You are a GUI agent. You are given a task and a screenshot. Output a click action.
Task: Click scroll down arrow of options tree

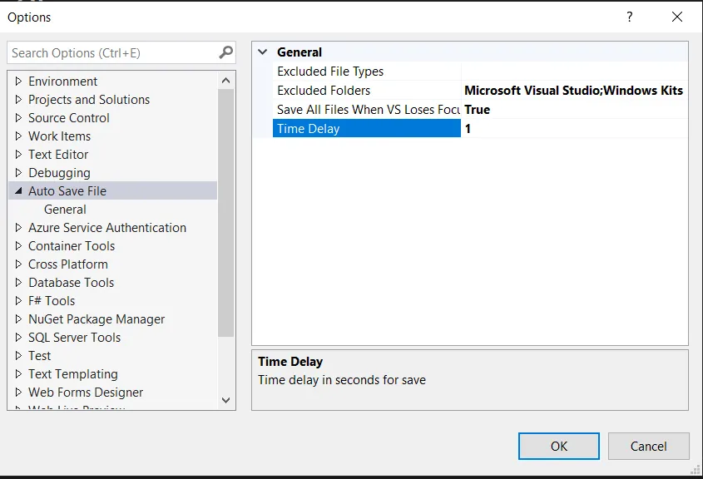pos(226,400)
